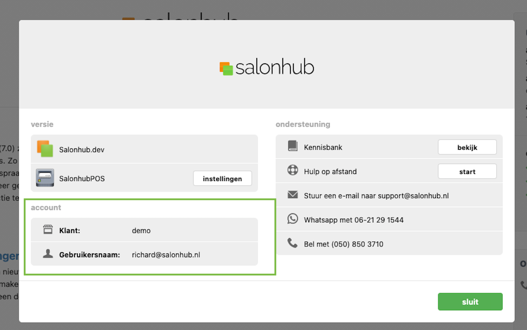Click the Kennisbank label
Viewport: 527px width, 330px height.
click(323, 147)
